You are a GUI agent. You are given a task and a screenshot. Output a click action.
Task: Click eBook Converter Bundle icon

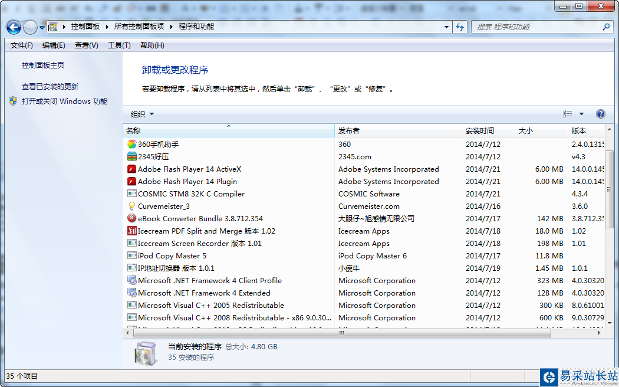click(132, 218)
